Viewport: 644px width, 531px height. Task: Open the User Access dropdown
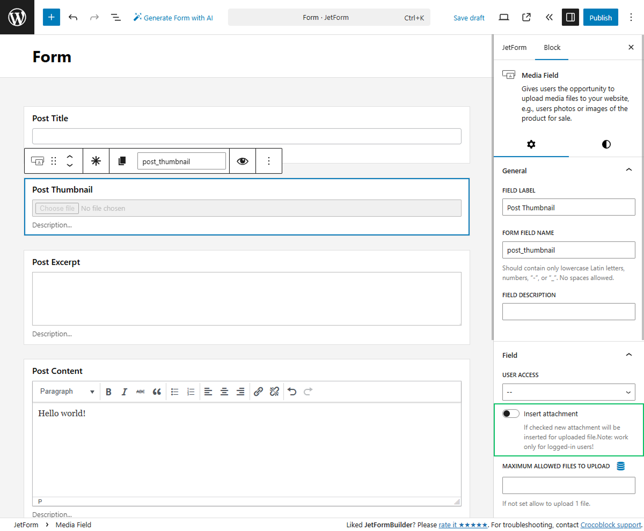pyautogui.click(x=569, y=392)
